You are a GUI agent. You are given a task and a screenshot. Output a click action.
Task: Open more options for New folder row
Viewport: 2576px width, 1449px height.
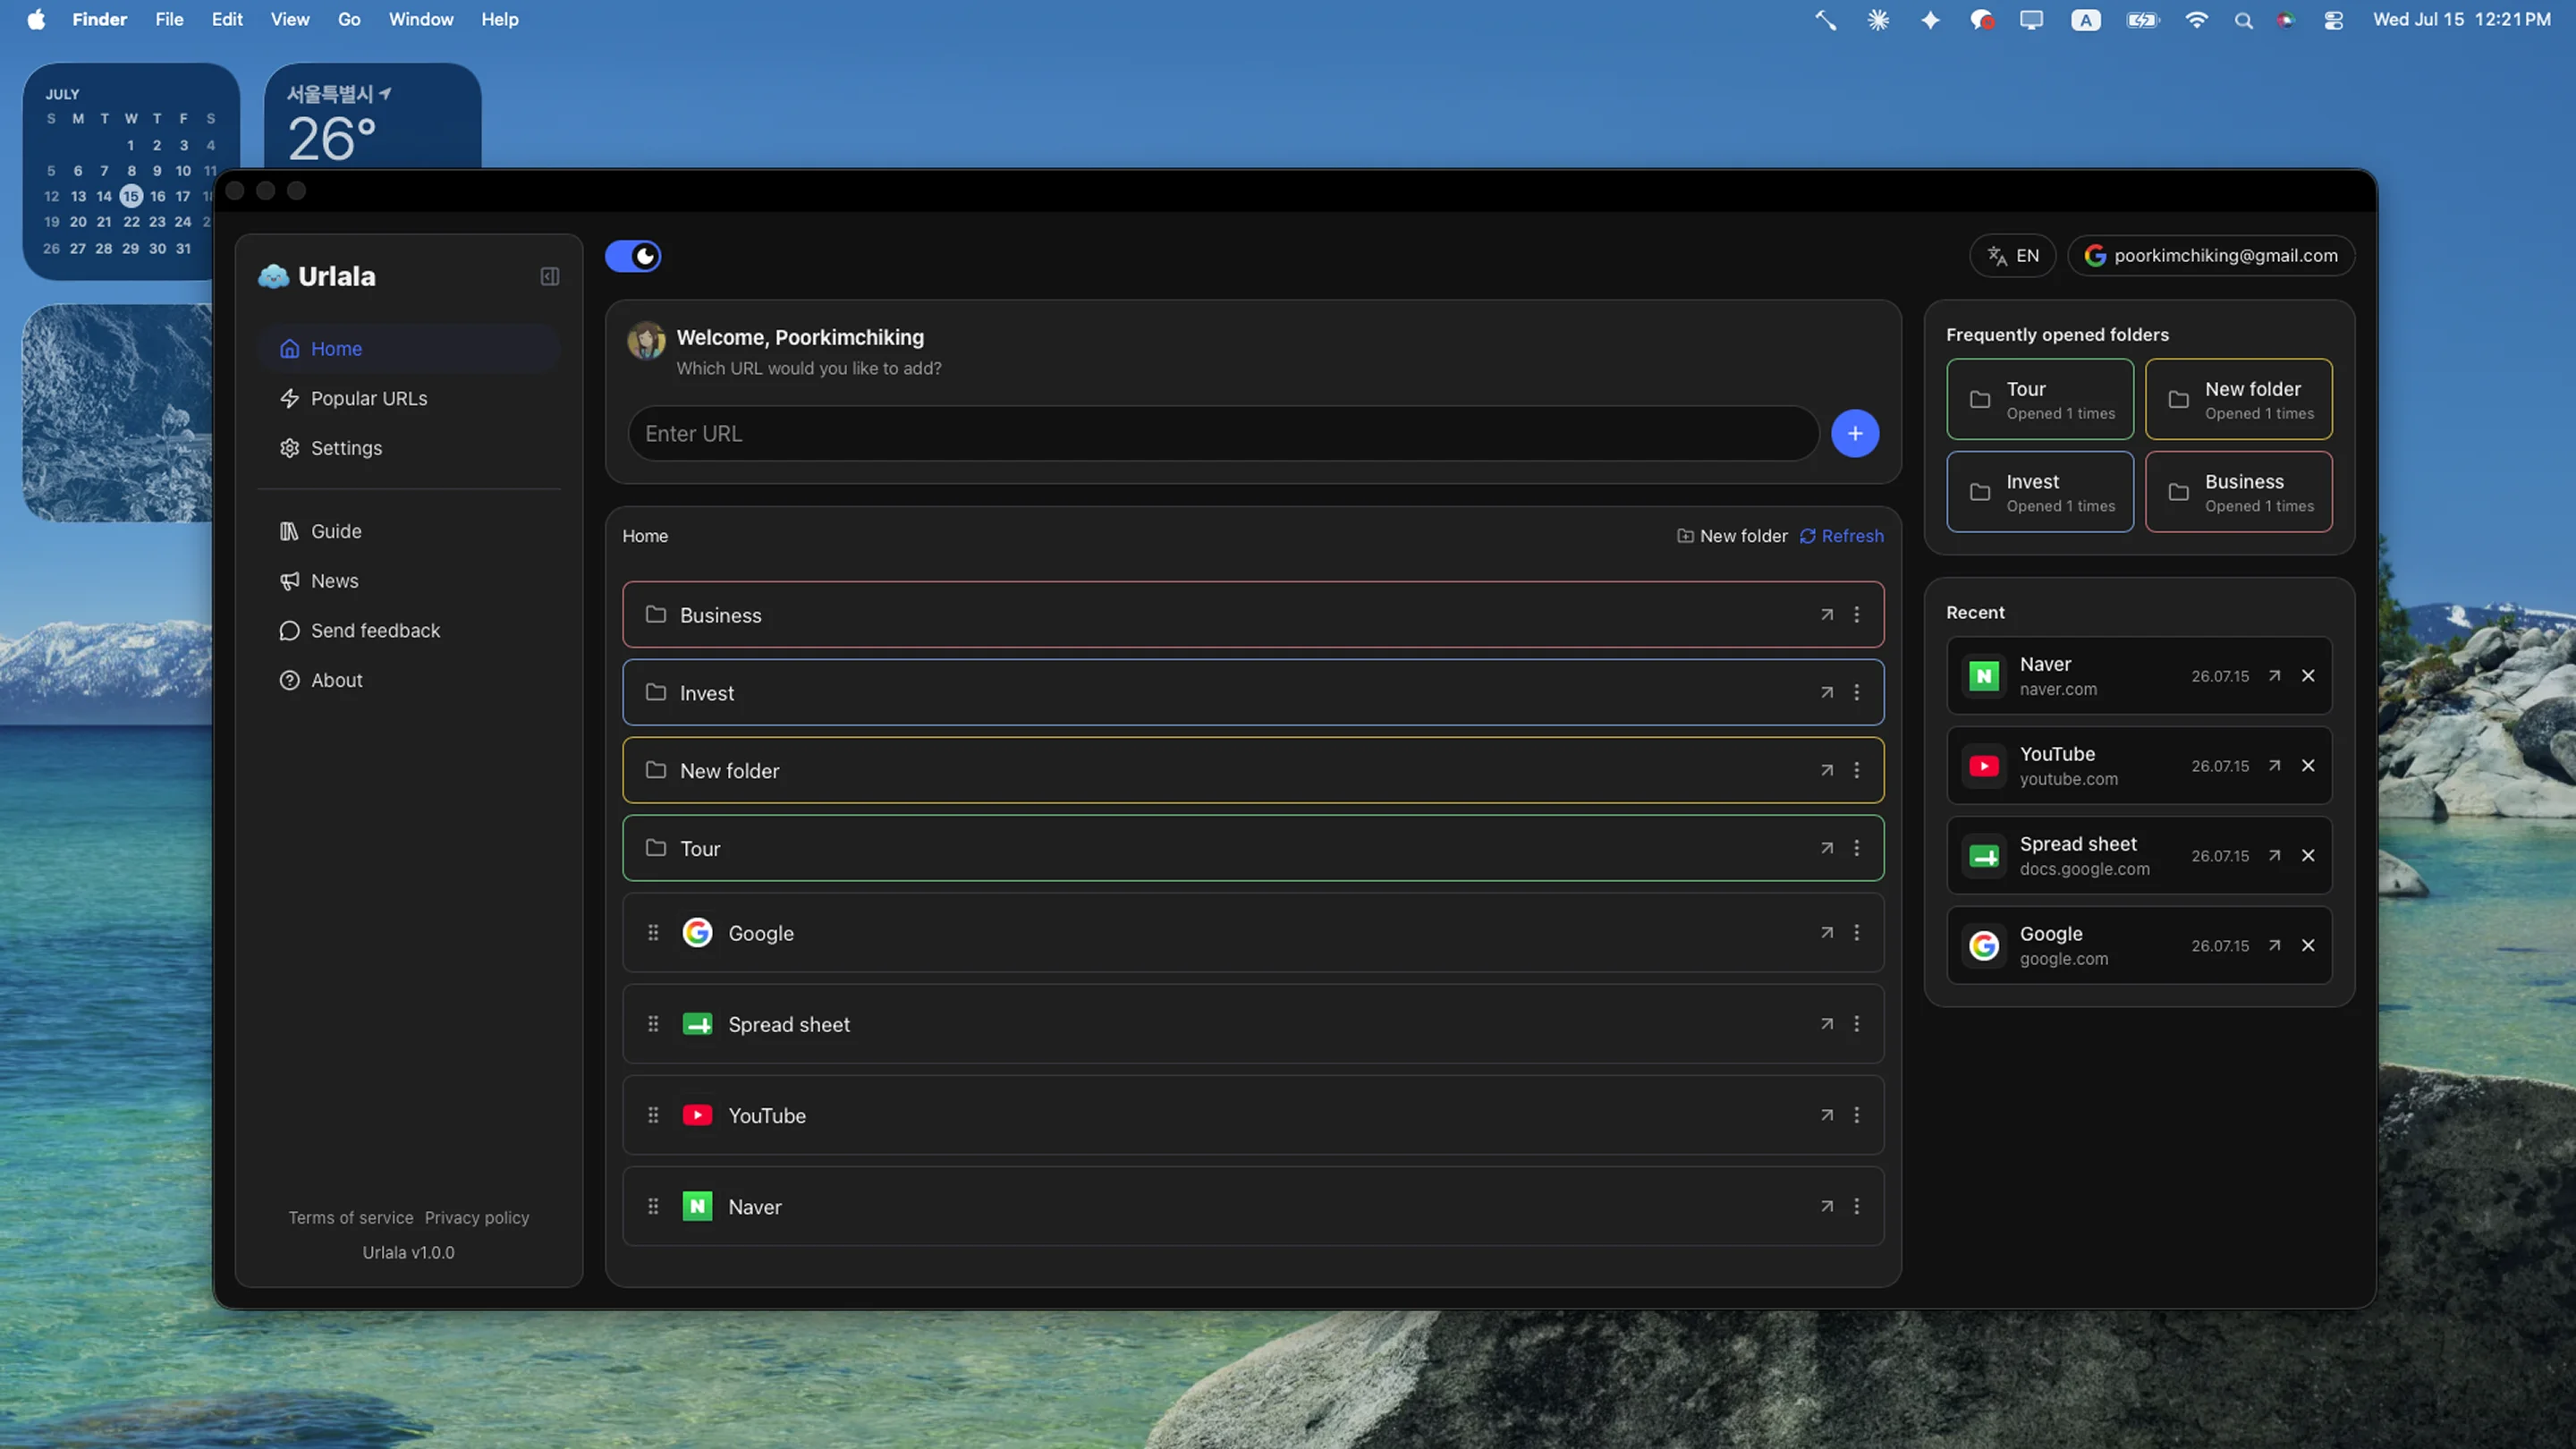pyautogui.click(x=1857, y=771)
